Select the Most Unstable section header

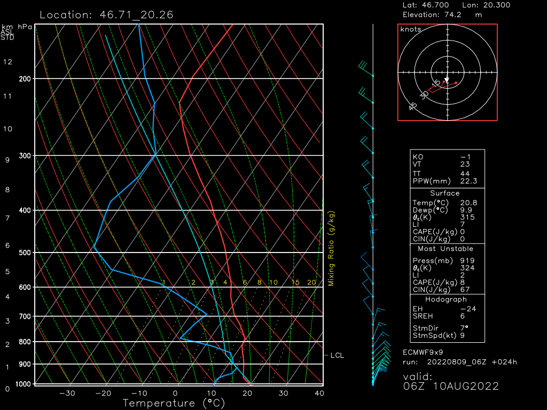444,249
